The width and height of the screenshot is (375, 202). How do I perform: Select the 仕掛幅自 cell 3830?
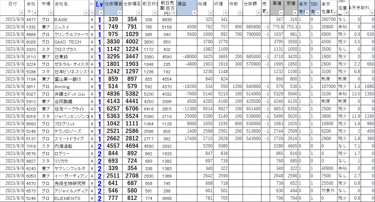113,42
